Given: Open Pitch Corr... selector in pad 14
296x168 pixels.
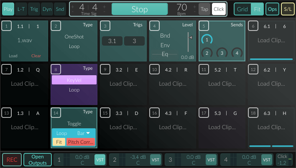Looking at the screenshot, I should click(x=81, y=142).
